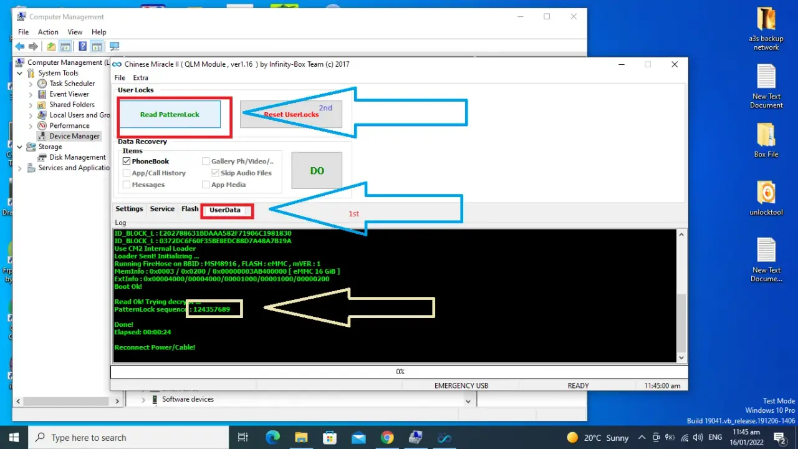Launch Microsoft Edge from the taskbar
The width and height of the screenshot is (798, 449).
pyautogui.click(x=272, y=438)
